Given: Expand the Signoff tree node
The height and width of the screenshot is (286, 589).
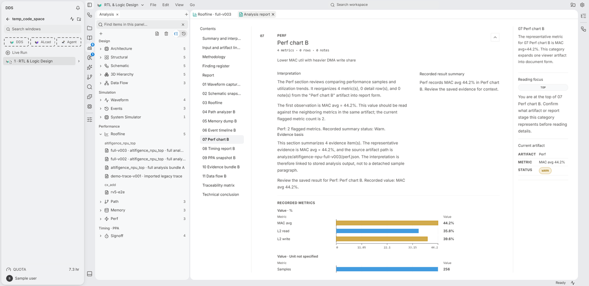Looking at the screenshot, I should tap(101, 236).
